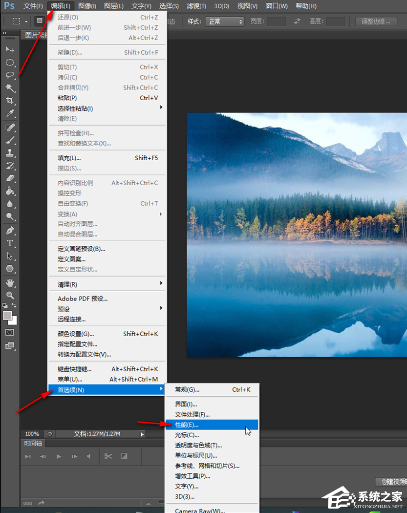Choose 增效工具(P)... in preferences submenu
Screen dimensions: 407x513
(x=212, y=476)
